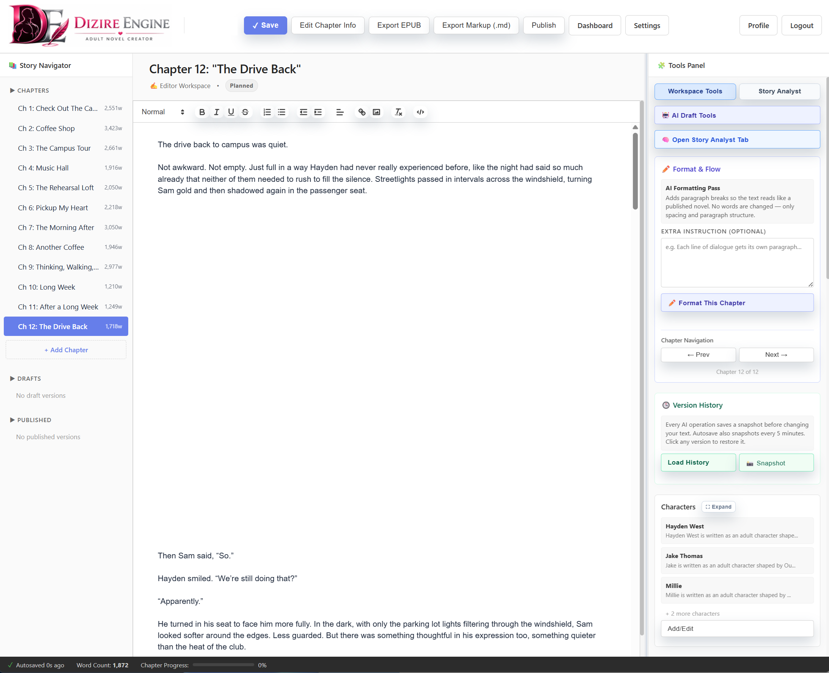Select Ch 12: The Drive Back
Screen dimensions: 829x673
tap(66, 326)
